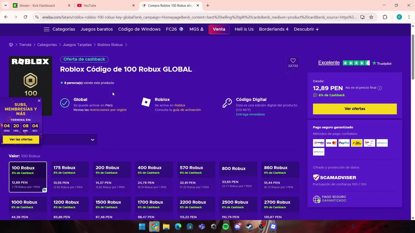Click the Trustpilot star rating
The image size is (415, 233).
tap(356, 63)
